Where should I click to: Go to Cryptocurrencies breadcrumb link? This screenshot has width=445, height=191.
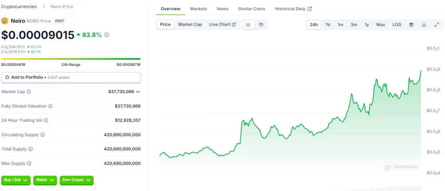(x=19, y=6)
